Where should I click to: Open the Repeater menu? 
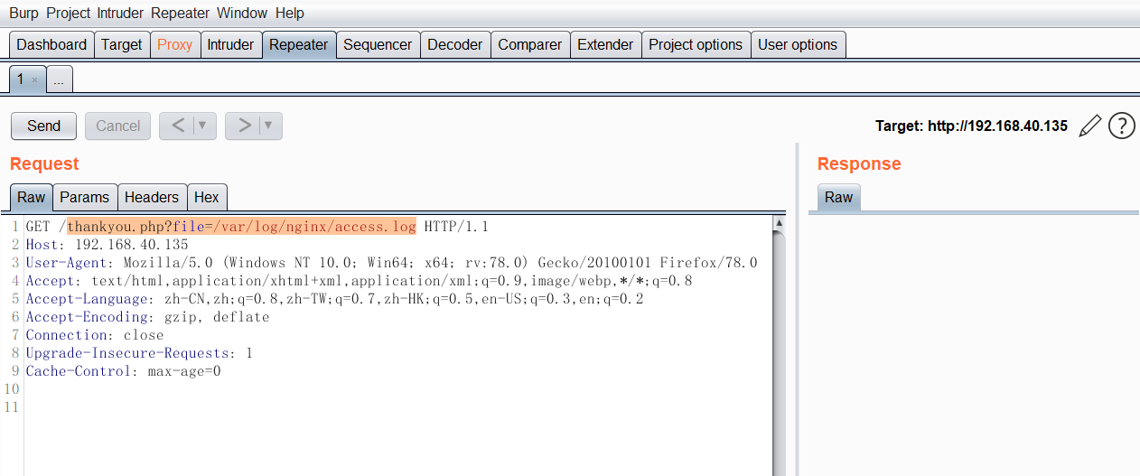point(181,14)
